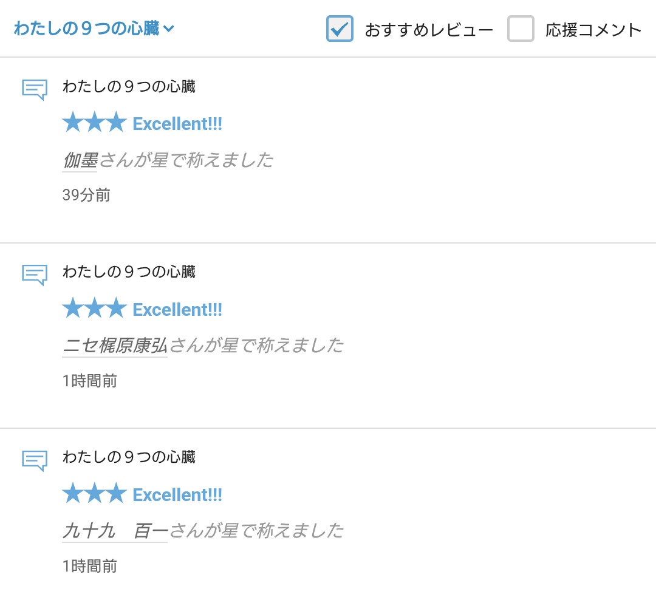Click the 39分前 timestamp
The height and width of the screenshot is (611, 656).
tap(86, 195)
